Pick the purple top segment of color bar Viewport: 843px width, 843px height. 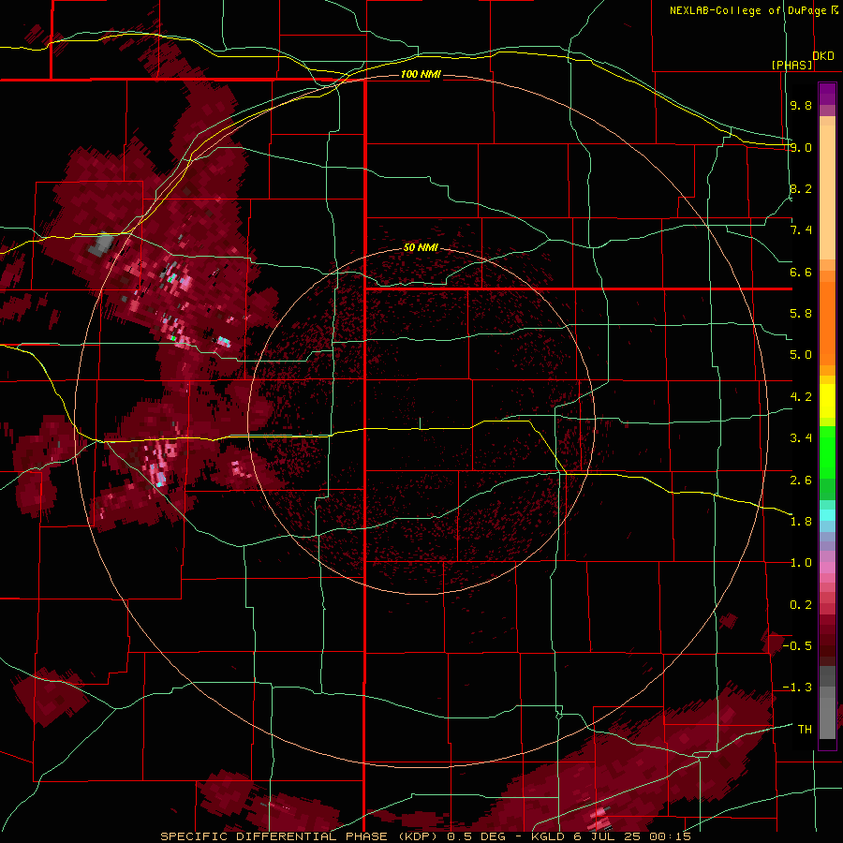827,94
